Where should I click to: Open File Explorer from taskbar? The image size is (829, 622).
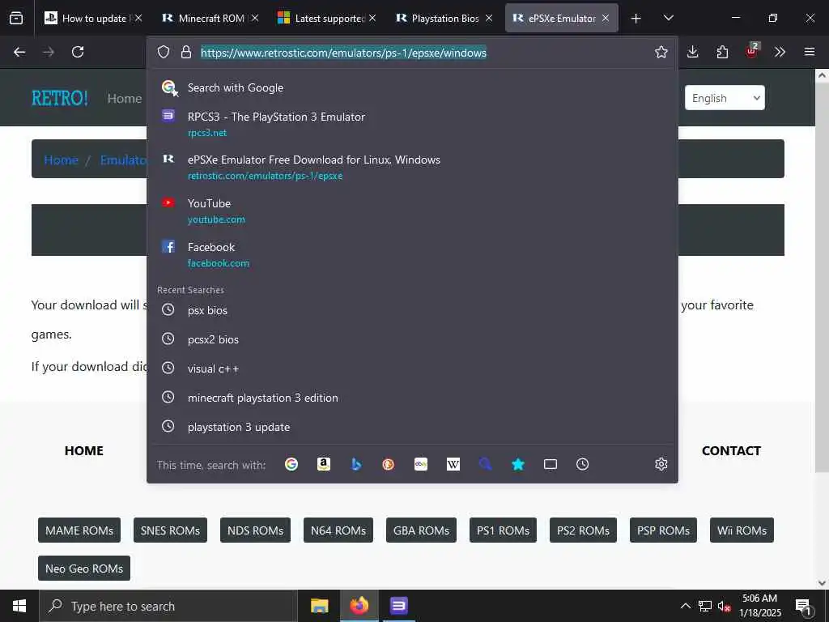[319, 606]
